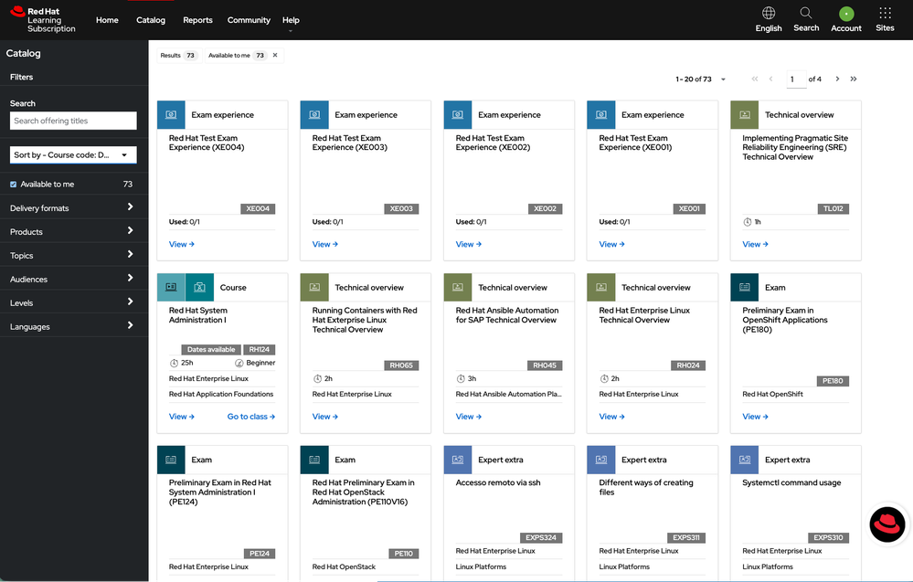Uncheck the 'Available to me' checkbox
913x582 pixels.
pyautogui.click(x=14, y=185)
